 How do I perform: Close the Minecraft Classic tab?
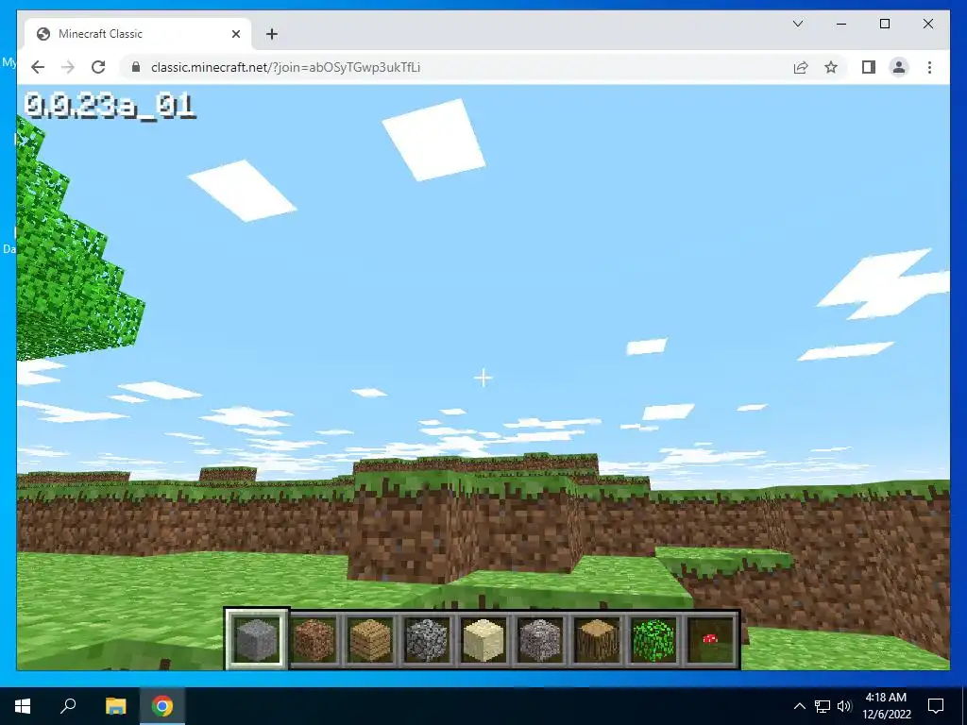click(235, 34)
